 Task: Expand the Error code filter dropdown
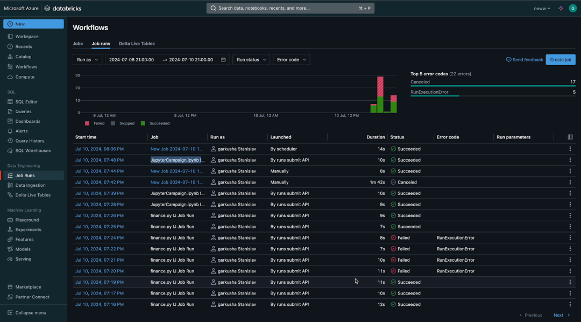point(291,60)
